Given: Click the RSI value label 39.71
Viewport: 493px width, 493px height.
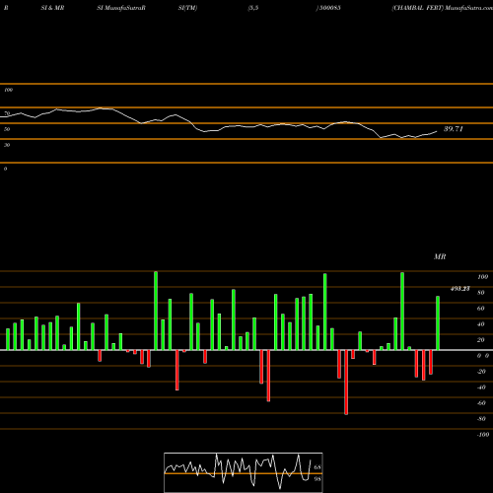Looking at the screenshot, I should 454,129.
